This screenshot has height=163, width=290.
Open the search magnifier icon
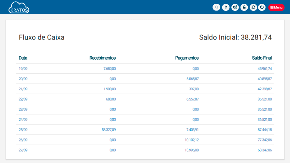(216, 7)
